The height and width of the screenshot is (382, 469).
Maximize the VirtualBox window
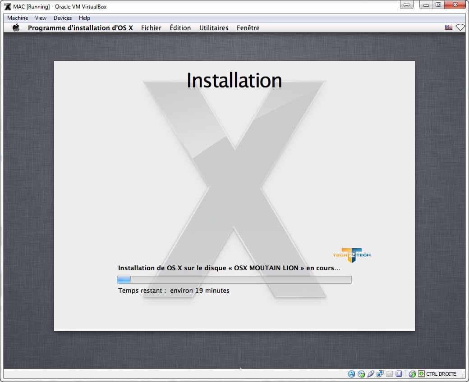[438, 5]
